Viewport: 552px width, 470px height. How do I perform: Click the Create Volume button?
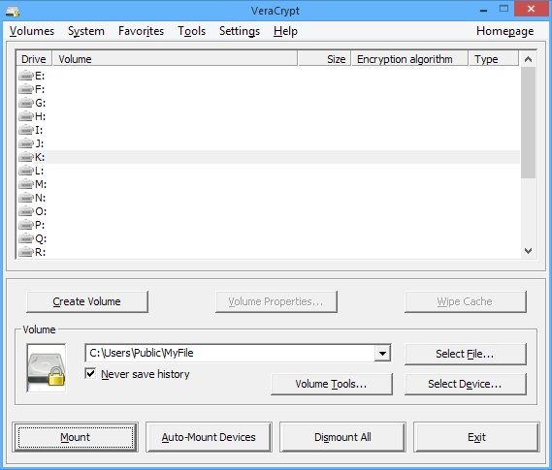click(x=87, y=301)
